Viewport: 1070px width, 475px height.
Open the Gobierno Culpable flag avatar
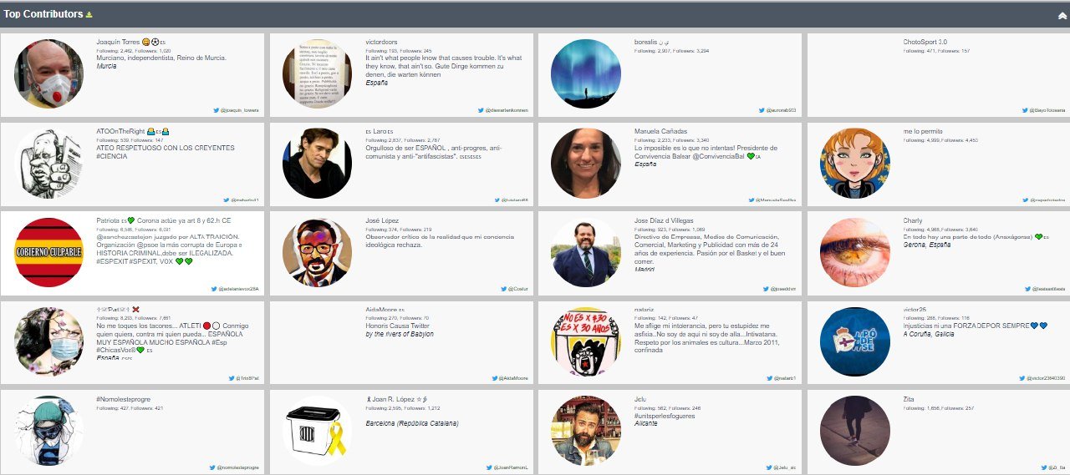coord(48,252)
